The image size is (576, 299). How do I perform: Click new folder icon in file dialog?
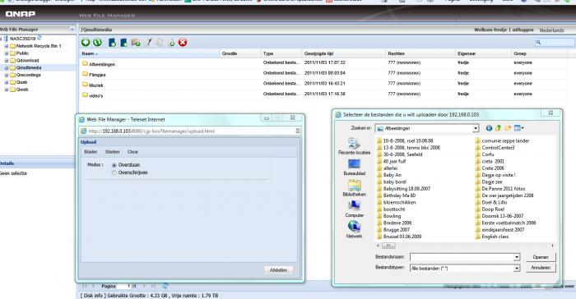point(508,128)
